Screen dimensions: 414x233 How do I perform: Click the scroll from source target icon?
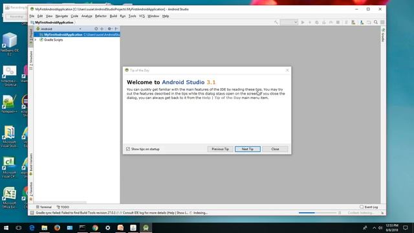(x=96, y=28)
